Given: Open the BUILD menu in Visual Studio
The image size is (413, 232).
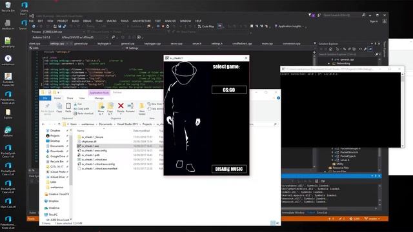Looking at the screenshot, I should 76,21.
